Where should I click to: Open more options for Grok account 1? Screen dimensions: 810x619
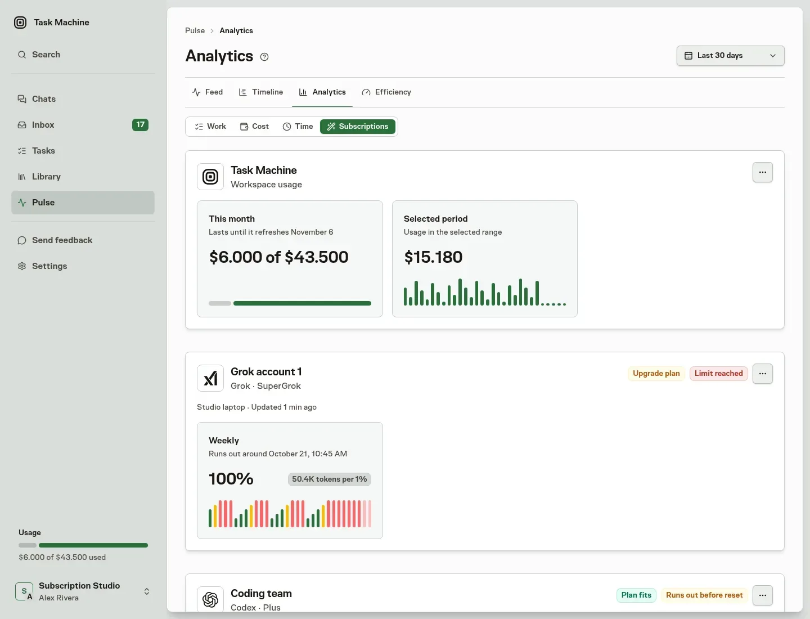tap(763, 374)
